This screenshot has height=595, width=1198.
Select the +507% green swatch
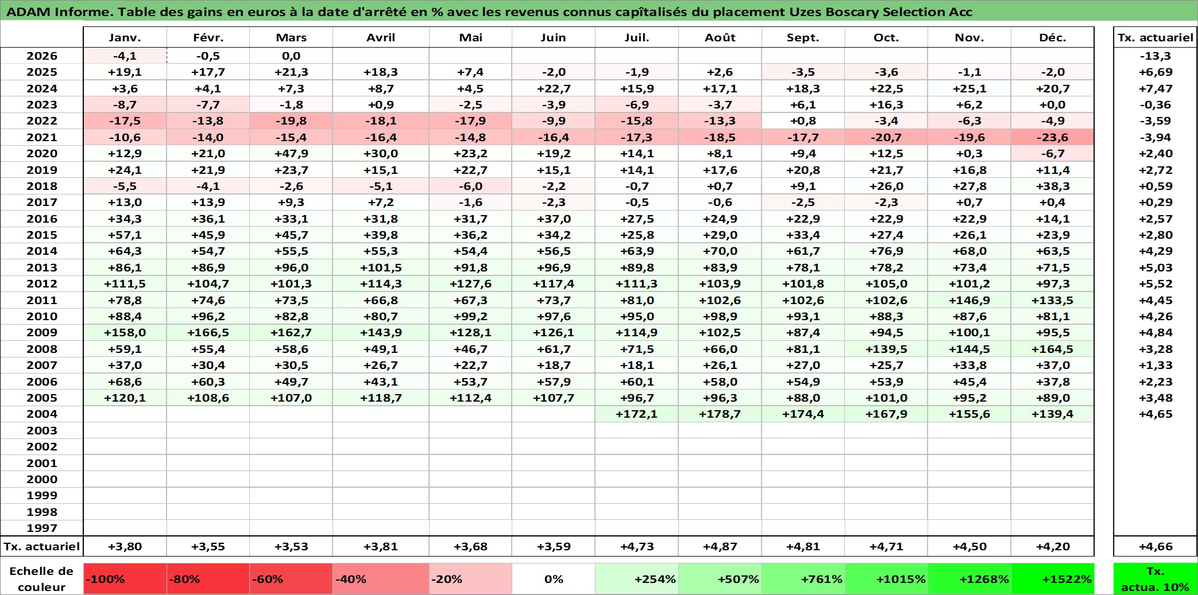(x=720, y=578)
